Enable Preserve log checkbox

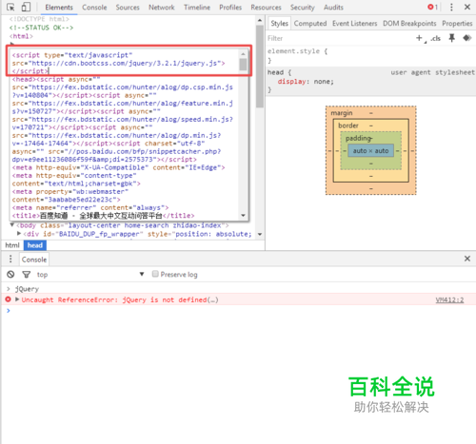pyautogui.click(x=155, y=274)
